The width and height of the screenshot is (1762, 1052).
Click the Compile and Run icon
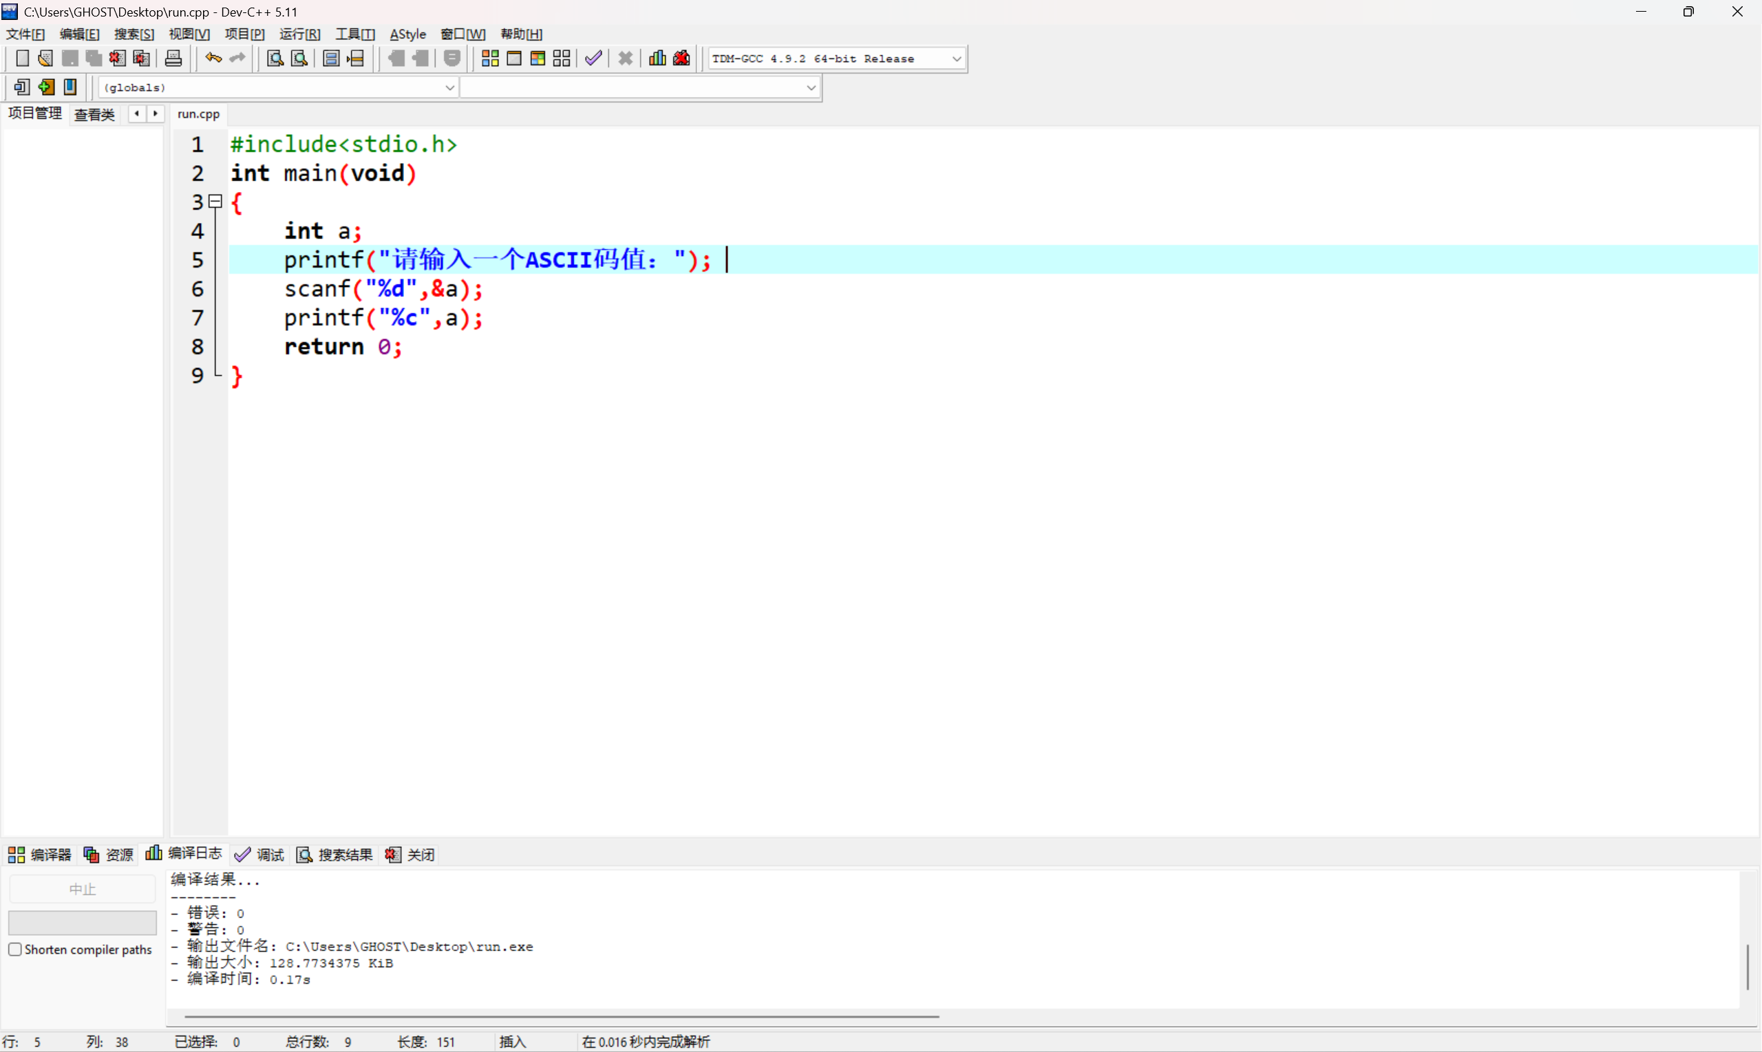[538, 58]
